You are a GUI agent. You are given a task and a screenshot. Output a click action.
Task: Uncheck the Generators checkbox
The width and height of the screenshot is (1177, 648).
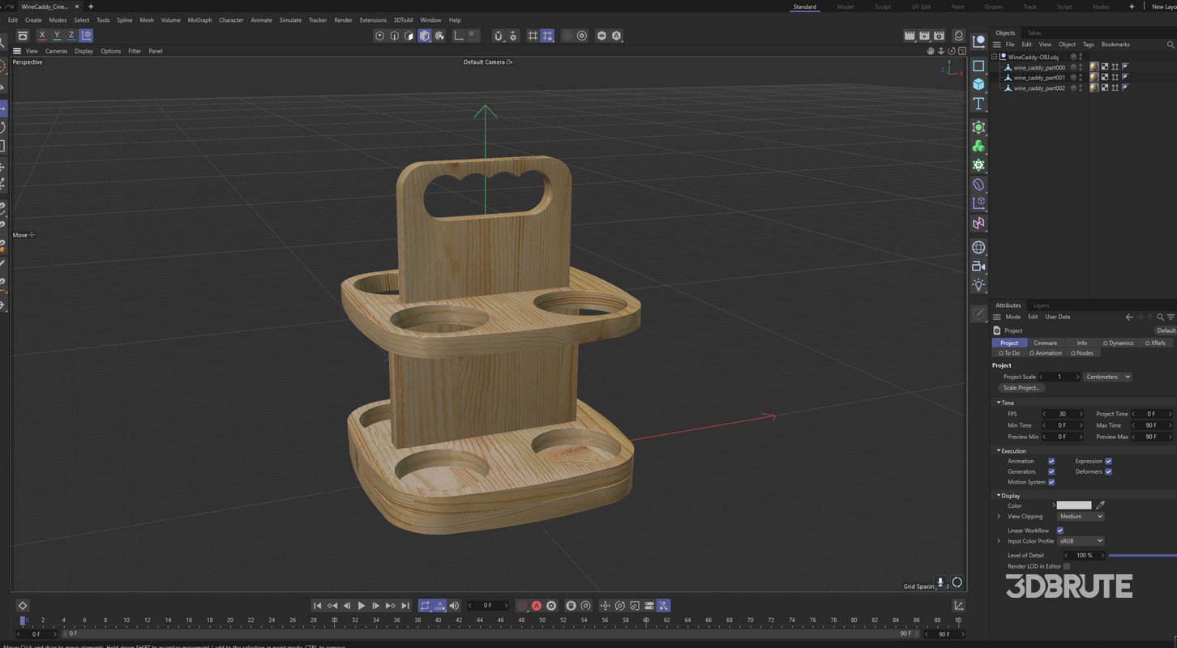pyautogui.click(x=1051, y=471)
